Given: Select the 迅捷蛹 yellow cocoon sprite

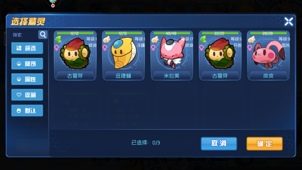Looking at the screenshot, I should click(x=123, y=56).
